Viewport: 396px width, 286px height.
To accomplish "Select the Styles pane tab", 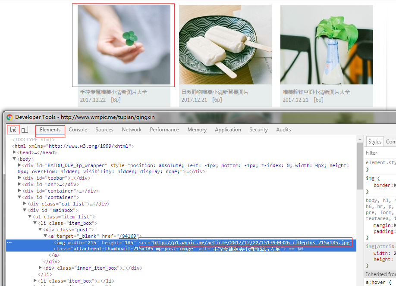I will pyautogui.click(x=375, y=142).
